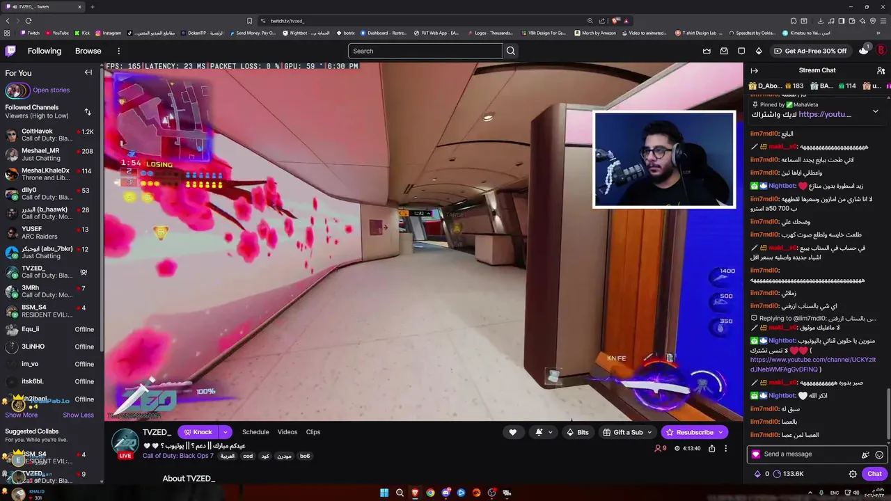Expand the Resubscribe dropdown arrow
This screenshot has height=501, width=891.
click(x=722, y=432)
